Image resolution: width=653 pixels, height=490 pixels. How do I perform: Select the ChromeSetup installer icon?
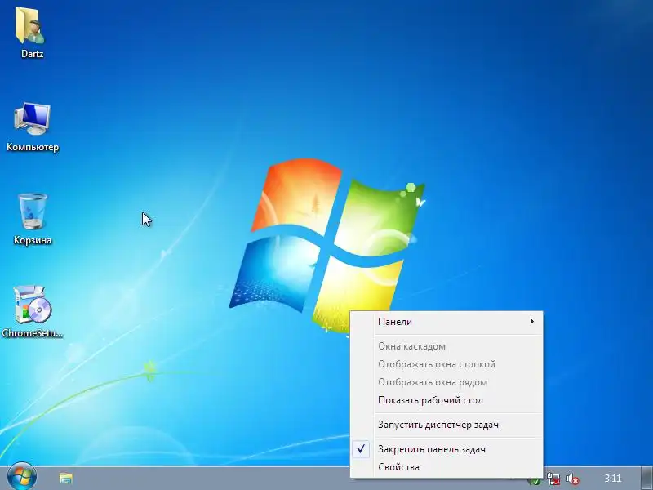click(x=33, y=312)
